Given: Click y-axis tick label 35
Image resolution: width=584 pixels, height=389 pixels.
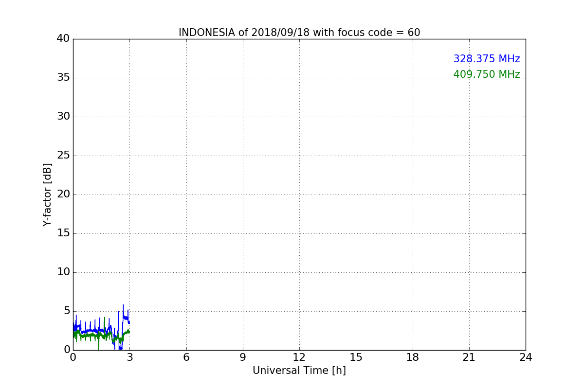Looking at the screenshot, I should click(x=63, y=78).
